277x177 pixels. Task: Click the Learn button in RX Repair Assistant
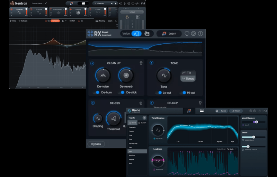(169, 34)
